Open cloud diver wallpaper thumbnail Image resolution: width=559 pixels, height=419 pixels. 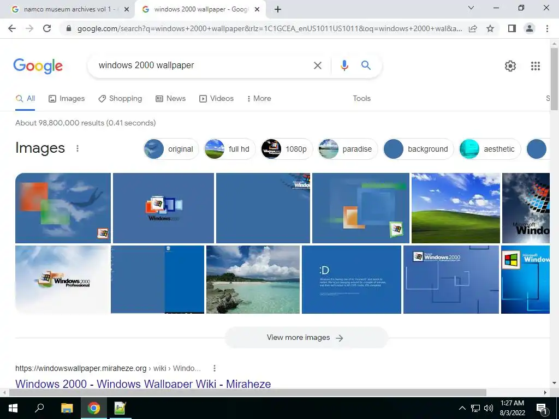point(63,208)
